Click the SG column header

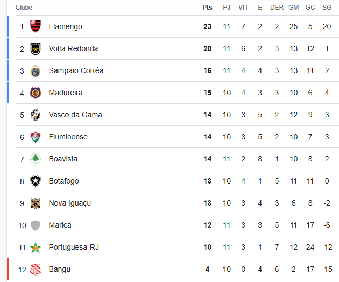coord(327,8)
